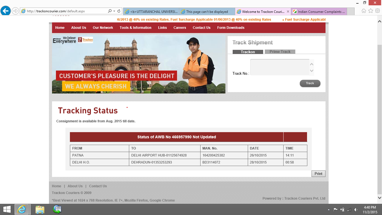382x215 pixels.
Task: Show hidden system tray icons
Action: 329,210
